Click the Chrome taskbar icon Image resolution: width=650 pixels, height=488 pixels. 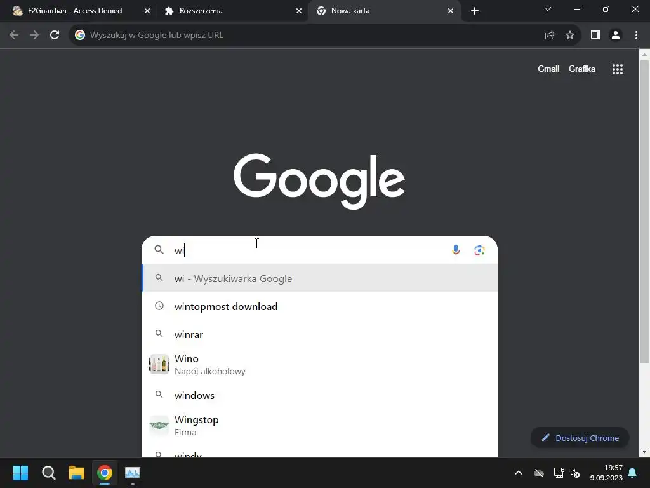point(105,473)
